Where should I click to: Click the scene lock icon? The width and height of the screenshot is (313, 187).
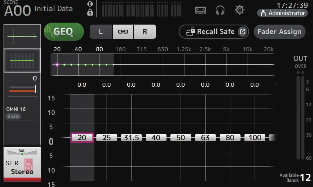(x=90, y=12)
